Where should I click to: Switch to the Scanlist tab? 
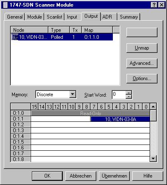[55, 17]
